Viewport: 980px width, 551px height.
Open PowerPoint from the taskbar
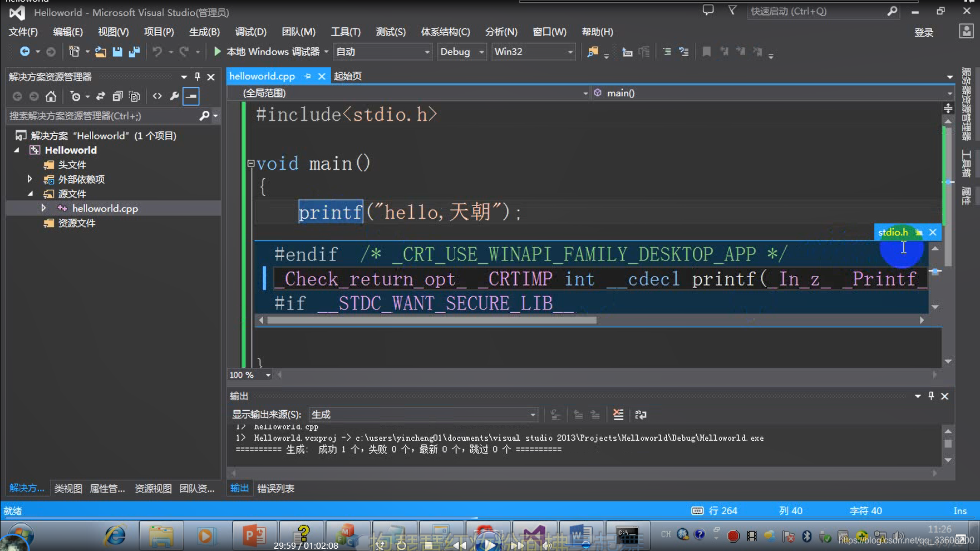(254, 535)
